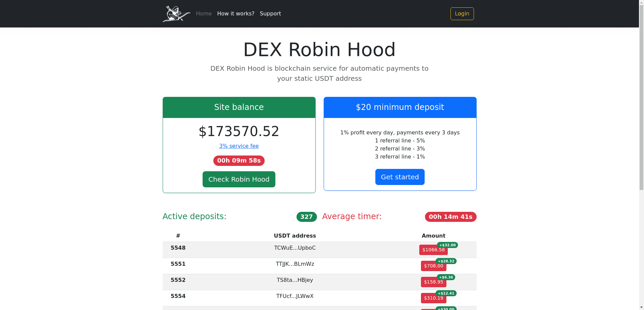Click the Robin Hood archer logo
Image resolution: width=644 pixels, height=310 pixels.
[176, 13]
